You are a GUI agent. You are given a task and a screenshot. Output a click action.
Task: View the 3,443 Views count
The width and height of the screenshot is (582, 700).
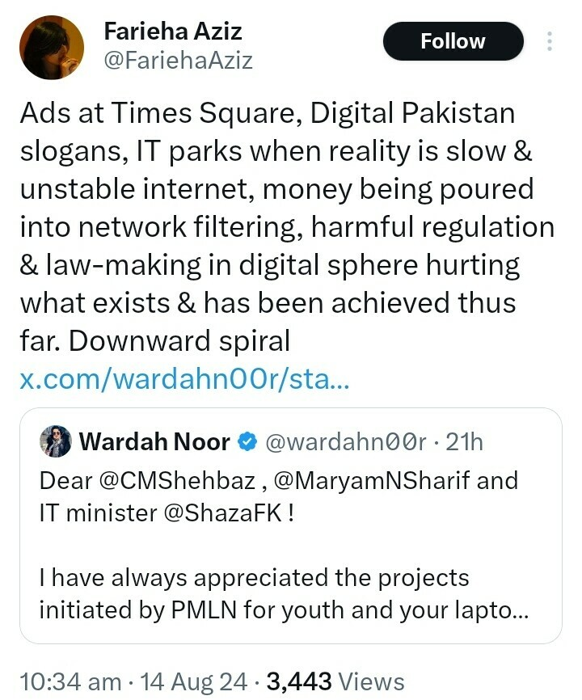(x=333, y=681)
